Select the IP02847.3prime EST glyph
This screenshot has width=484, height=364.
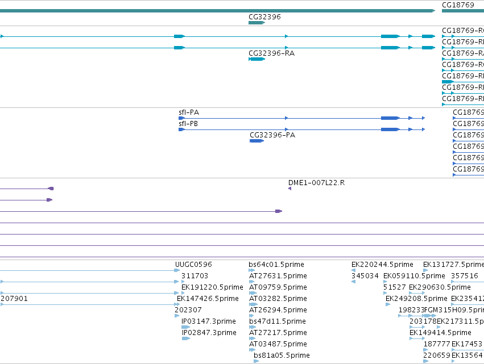click(x=186, y=338)
